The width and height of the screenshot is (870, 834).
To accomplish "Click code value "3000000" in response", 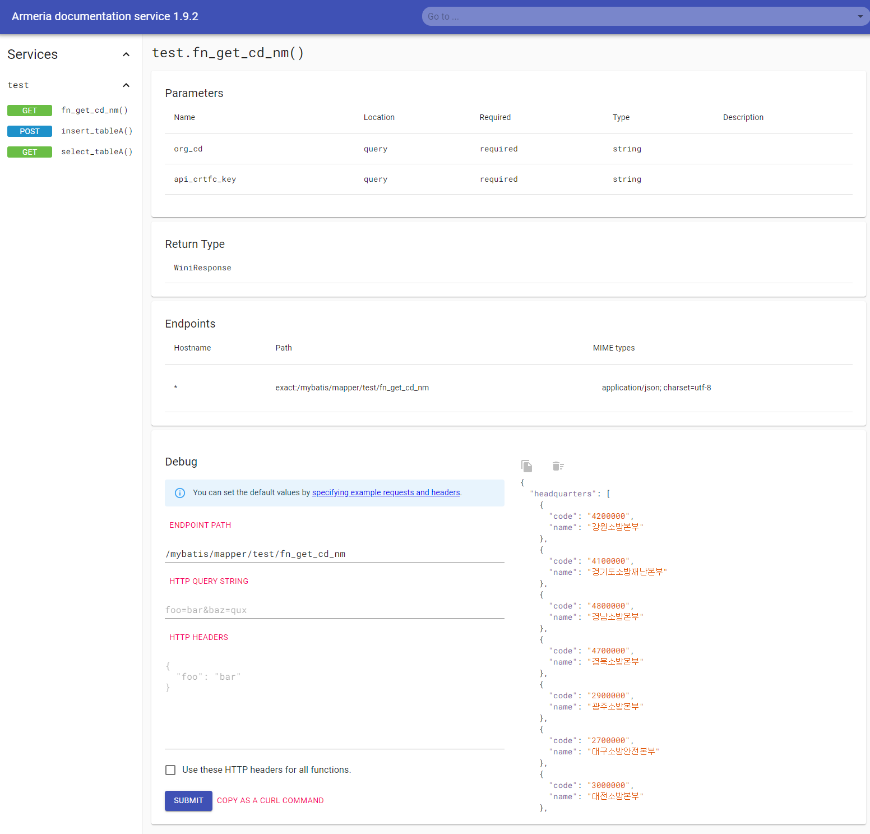I will (x=608, y=786).
